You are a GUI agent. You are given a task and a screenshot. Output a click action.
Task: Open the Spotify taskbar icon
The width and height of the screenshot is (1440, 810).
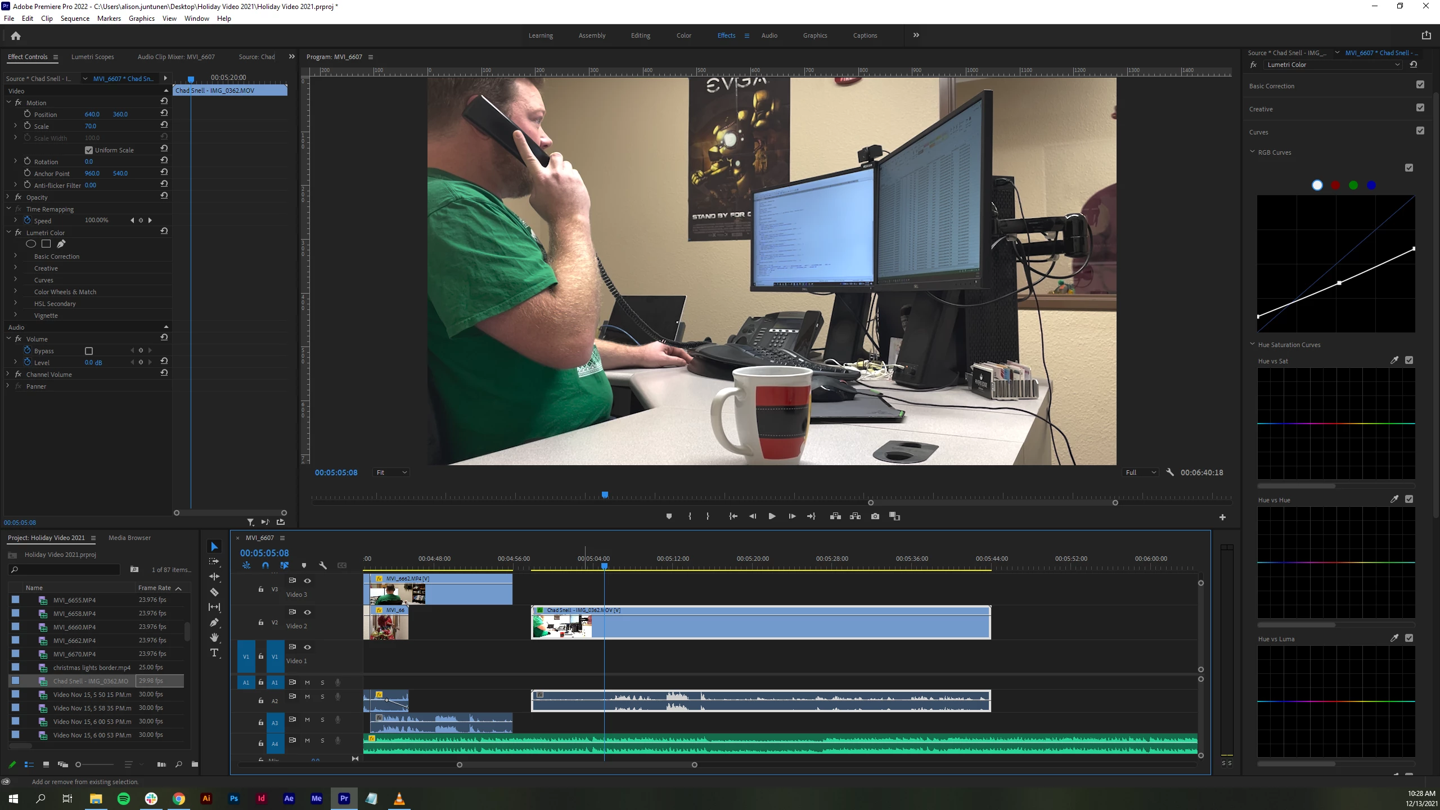coord(123,798)
